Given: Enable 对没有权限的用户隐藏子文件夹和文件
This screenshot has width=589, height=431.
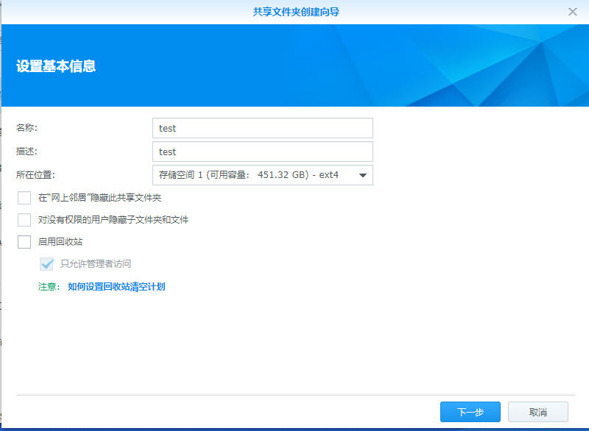Looking at the screenshot, I should point(23,219).
